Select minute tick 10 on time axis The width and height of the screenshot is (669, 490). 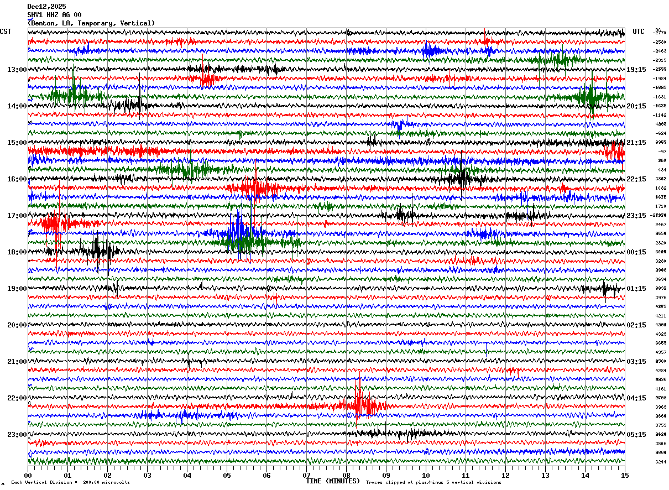pyautogui.click(x=426, y=475)
